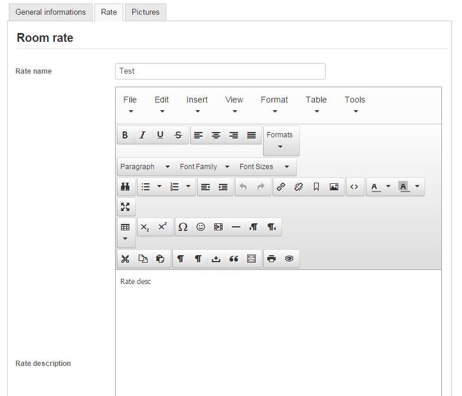The height and width of the screenshot is (396, 462).
Task: Open the Format menu
Action: coord(274,104)
